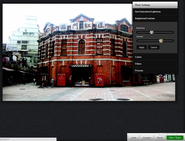This screenshot has width=185, height=141.
Task: Click the green Save / Share button
Action: coord(175,138)
